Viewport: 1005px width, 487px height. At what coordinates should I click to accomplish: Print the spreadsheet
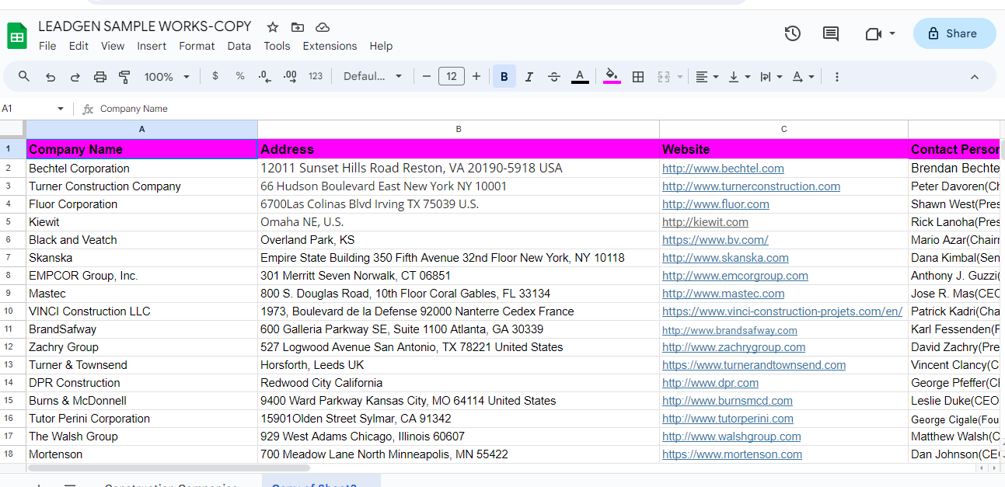pyautogui.click(x=100, y=77)
